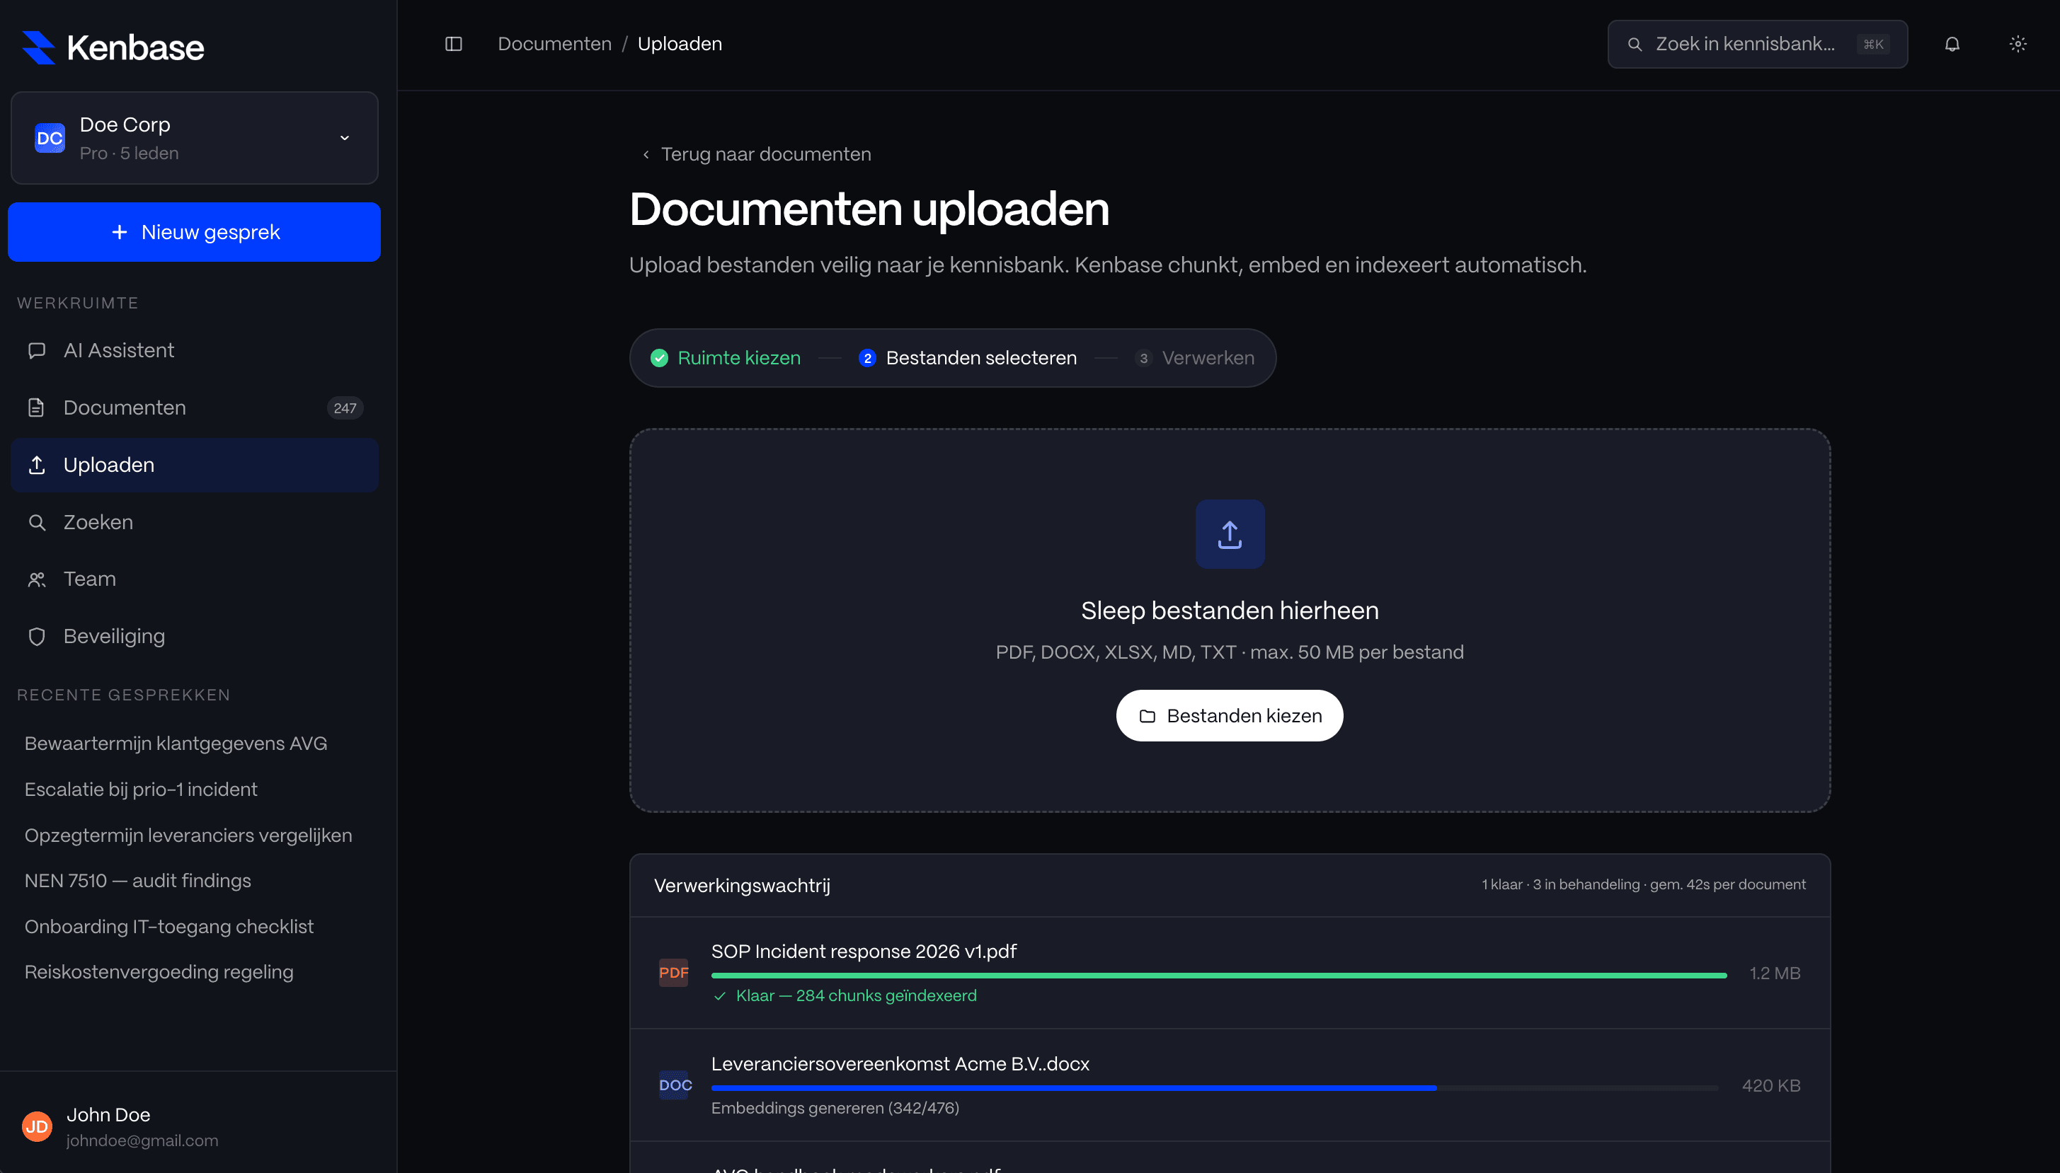
Task: Switch theme with the sun icon
Action: pos(2018,43)
